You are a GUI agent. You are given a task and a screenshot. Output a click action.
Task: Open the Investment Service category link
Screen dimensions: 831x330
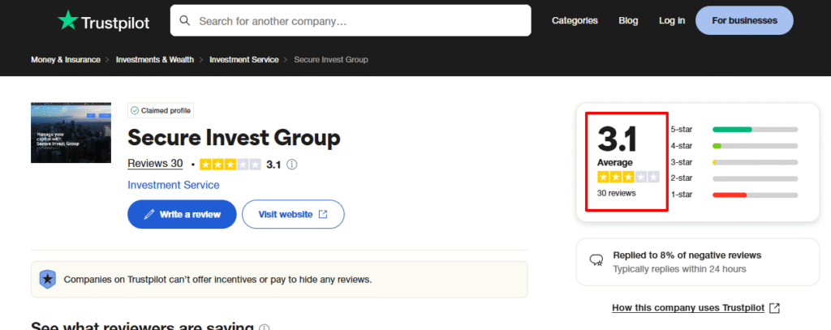(174, 185)
